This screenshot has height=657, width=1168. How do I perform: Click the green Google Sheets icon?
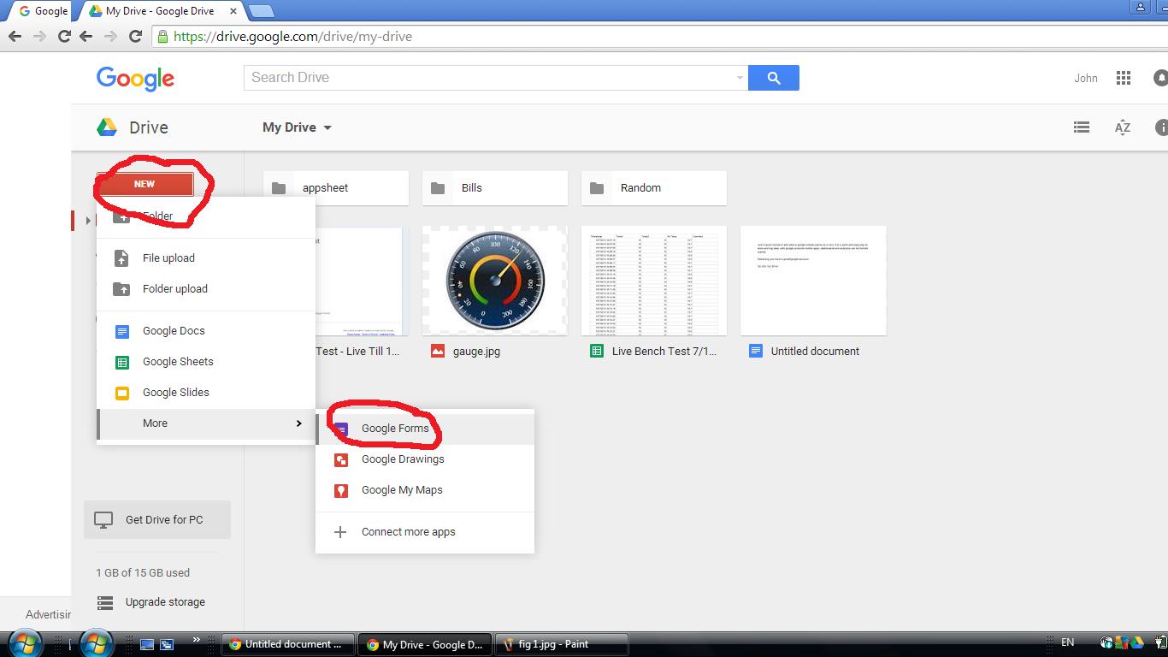[122, 362]
